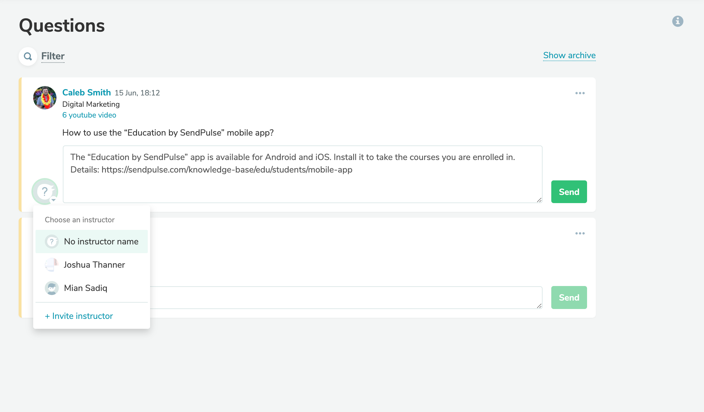The height and width of the screenshot is (412, 704).
Task: Expand the Filter options
Action: point(53,56)
